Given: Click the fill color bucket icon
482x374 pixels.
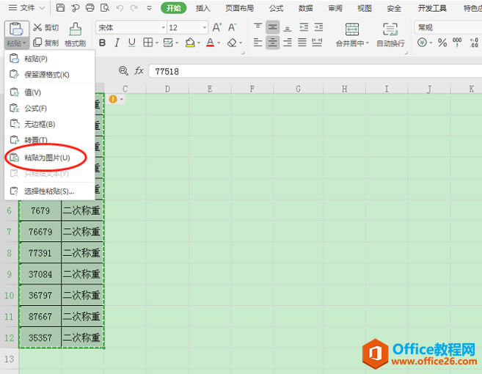Looking at the screenshot, I should [x=190, y=43].
